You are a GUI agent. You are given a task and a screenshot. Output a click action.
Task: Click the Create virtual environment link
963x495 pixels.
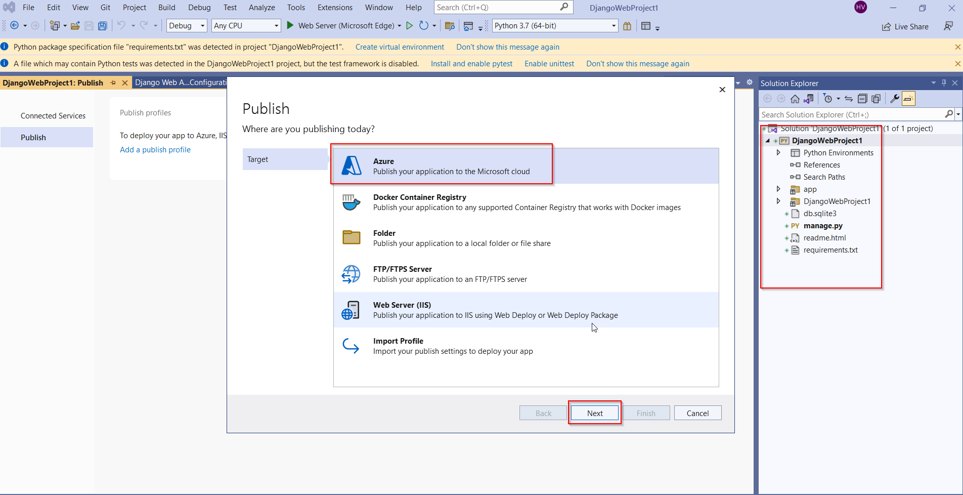pyautogui.click(x=400, y=47)
